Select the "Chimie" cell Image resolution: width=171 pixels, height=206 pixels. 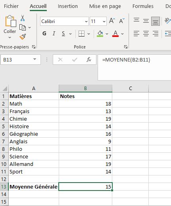[34, 119]
